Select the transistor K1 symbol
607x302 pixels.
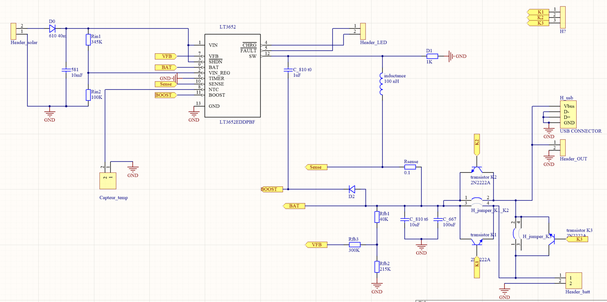tap(477, 242)
